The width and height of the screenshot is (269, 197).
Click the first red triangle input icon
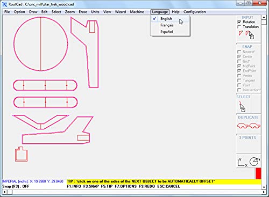click(240, 33)
